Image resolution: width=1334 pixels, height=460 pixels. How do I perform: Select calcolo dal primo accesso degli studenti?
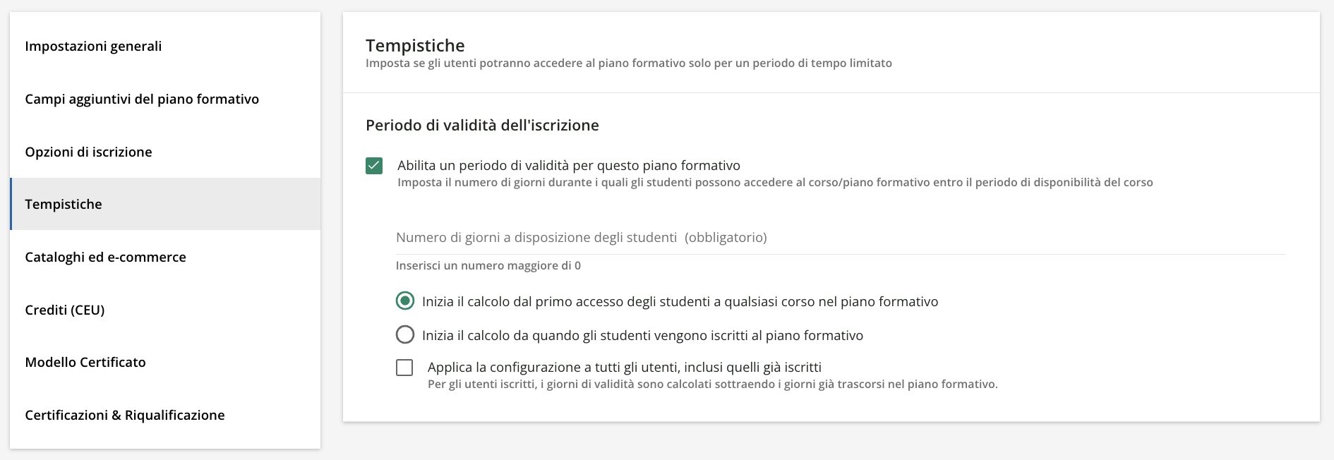click(x=405, y=301)
